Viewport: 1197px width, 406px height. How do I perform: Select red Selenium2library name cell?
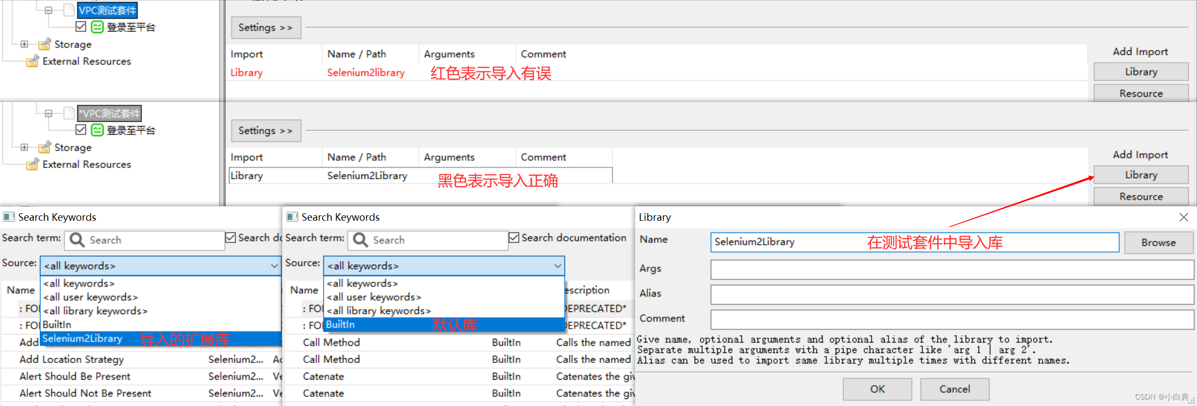(366, 73)
